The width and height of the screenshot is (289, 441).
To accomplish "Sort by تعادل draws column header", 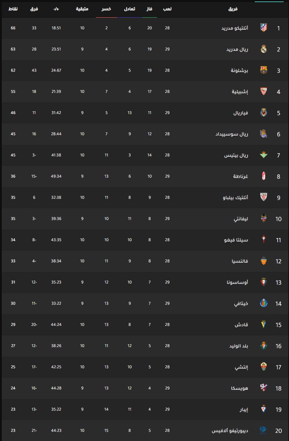I will pyautogui.click(x=129, y=9).
